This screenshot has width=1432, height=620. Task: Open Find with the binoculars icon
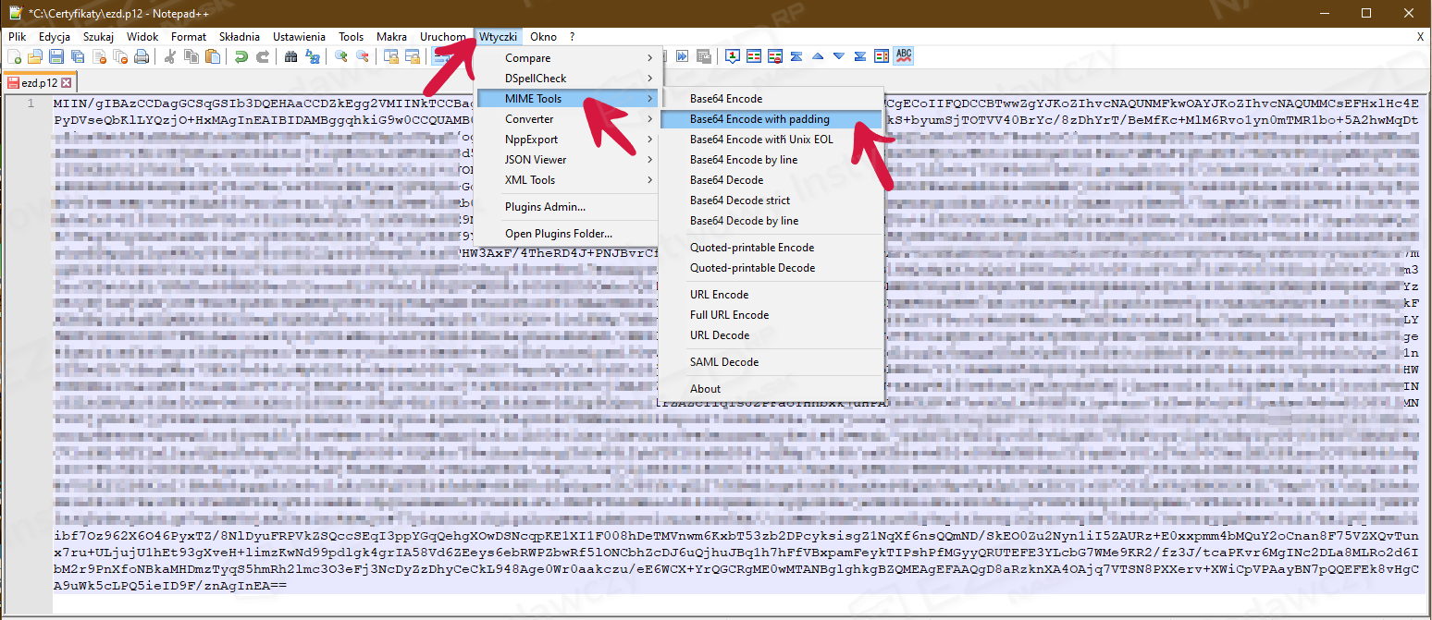pyautogui.click(x=291, y=57)
